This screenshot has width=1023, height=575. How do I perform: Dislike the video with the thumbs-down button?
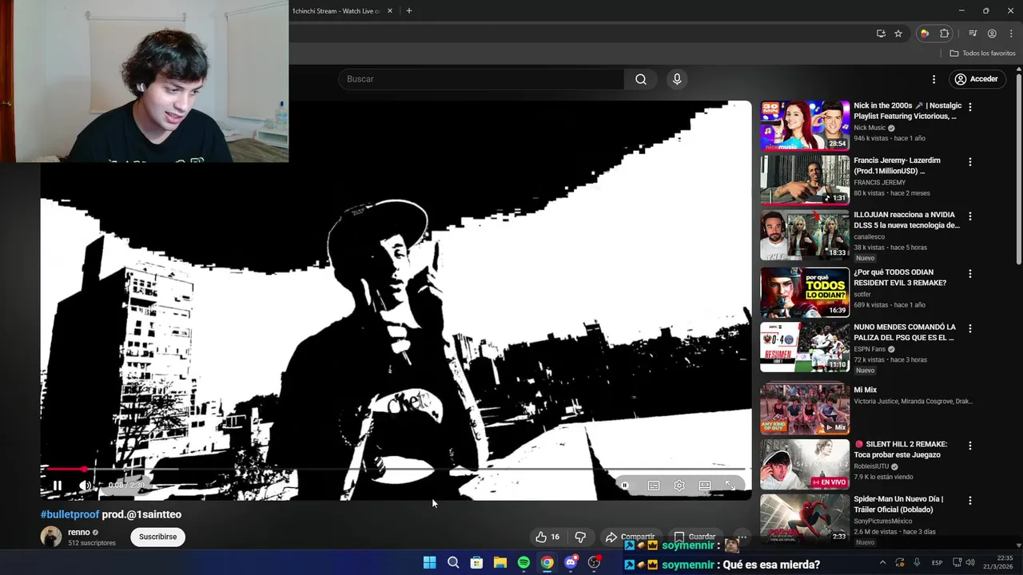pyautogui.click(x=581, y=537)
